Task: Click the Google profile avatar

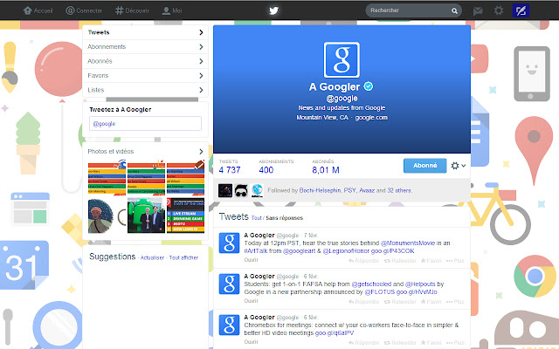Action: pos(342,60)
